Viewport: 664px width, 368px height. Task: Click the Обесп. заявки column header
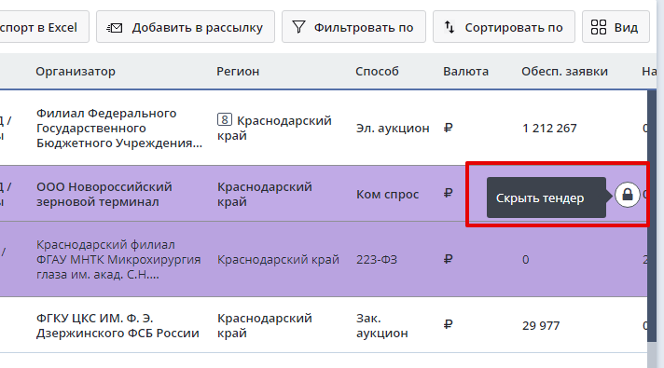pos(564,72)
